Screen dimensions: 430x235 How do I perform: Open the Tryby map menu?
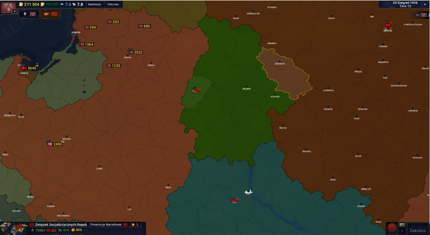pyautogui.click(x=113, y=4)
